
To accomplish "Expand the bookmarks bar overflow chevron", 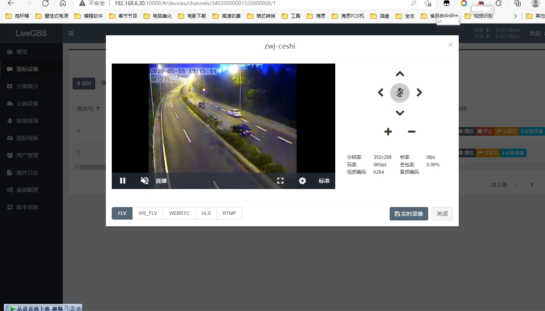I will pos(515,16).
